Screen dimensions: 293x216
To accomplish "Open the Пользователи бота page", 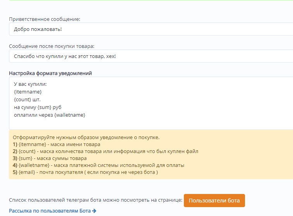I will [214, 201].
